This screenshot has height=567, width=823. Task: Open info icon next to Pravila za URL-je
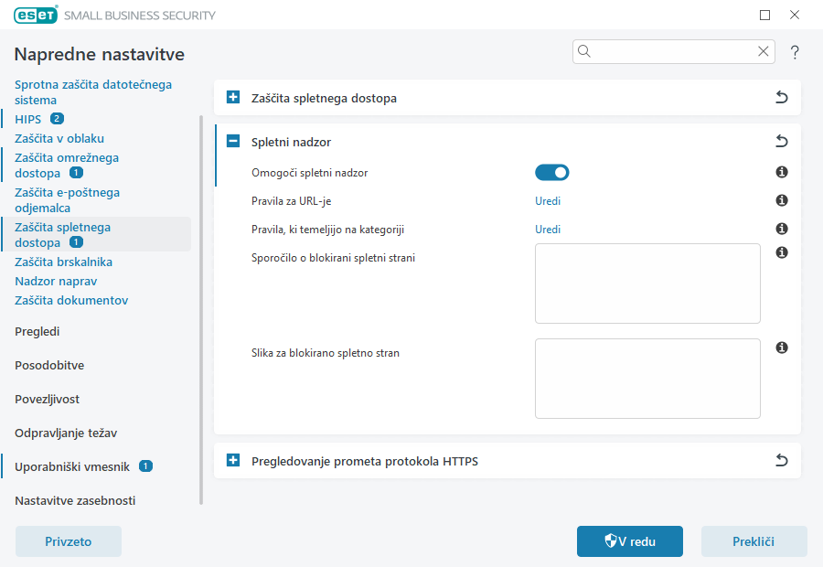point(782,200)
